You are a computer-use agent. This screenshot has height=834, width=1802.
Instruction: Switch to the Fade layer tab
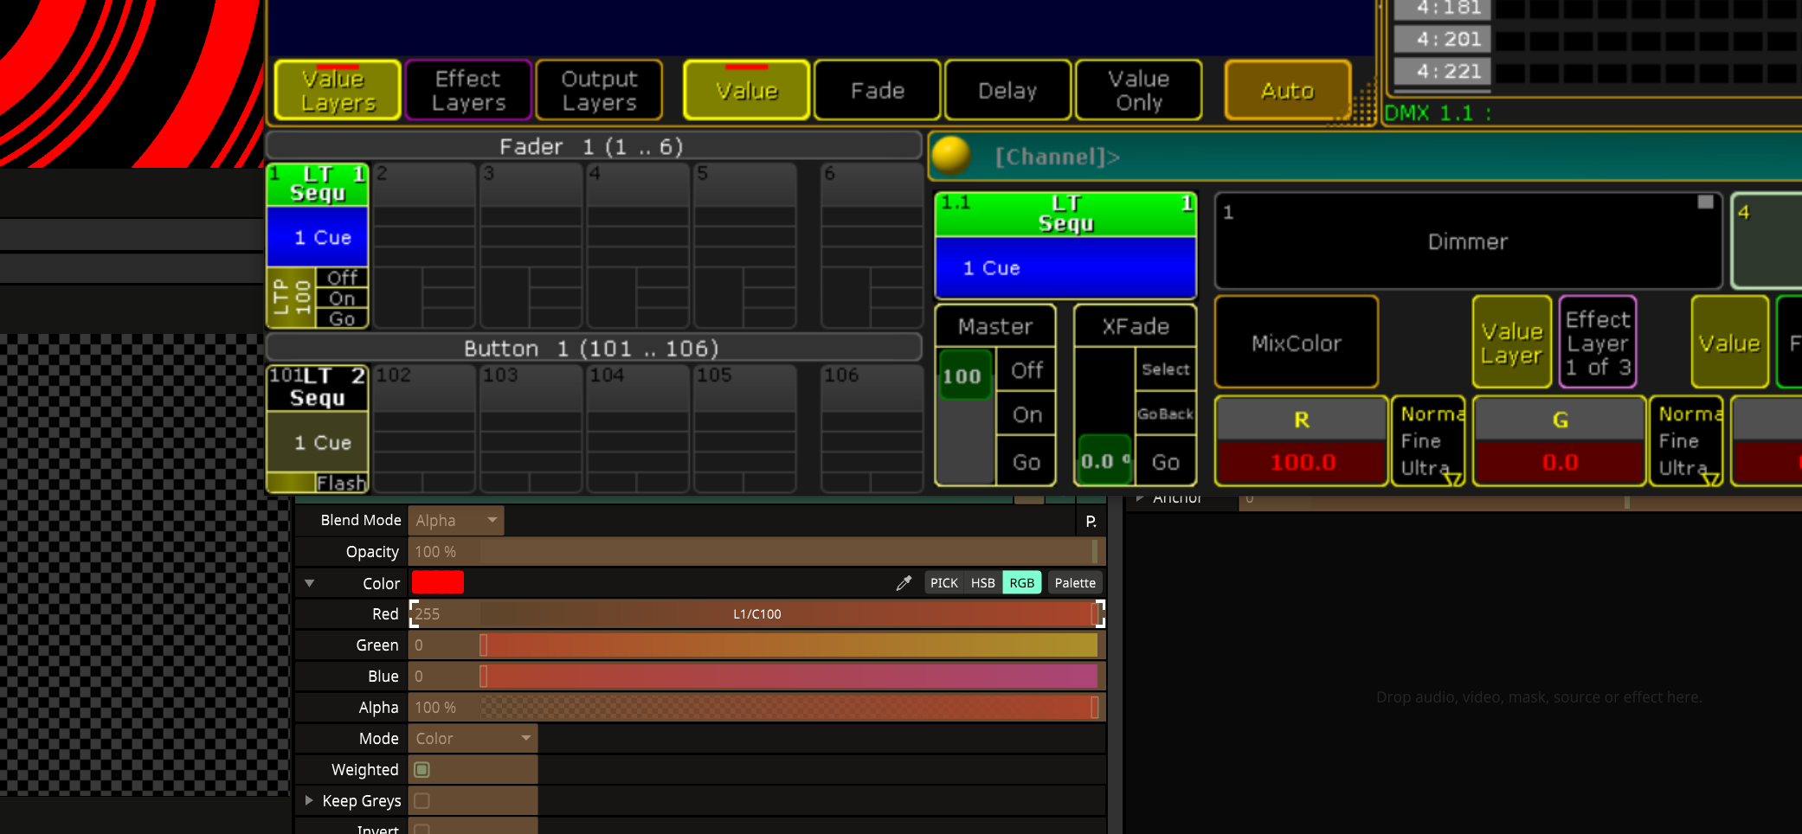[877, 90]
